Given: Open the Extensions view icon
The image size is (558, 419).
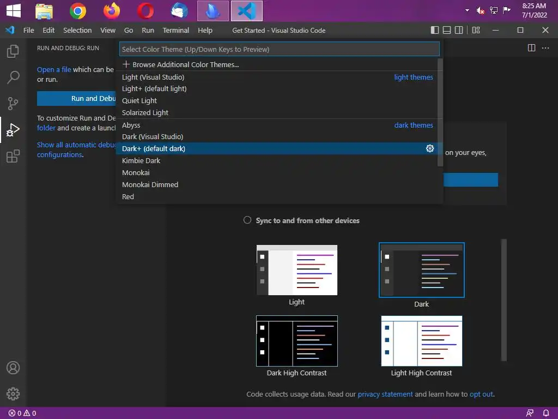Looking at the screenshot, I should pos(13,156).
